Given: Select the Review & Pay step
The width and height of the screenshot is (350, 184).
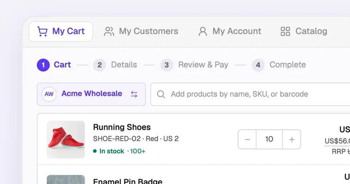Looking at the screenshot, I should click(x=194, y=65).
